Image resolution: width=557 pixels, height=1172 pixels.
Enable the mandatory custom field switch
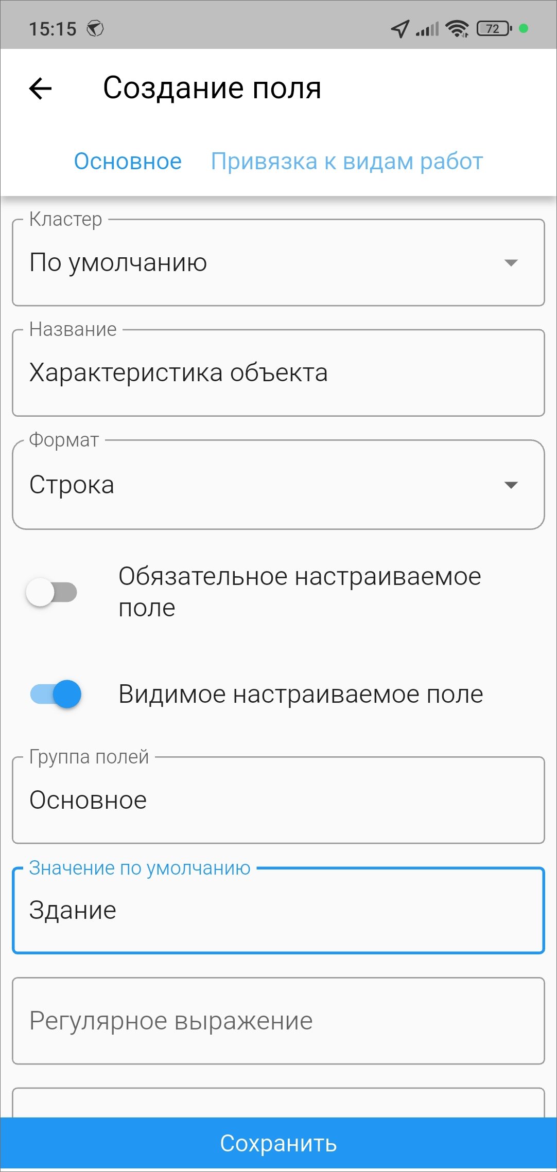click(52, 592)
